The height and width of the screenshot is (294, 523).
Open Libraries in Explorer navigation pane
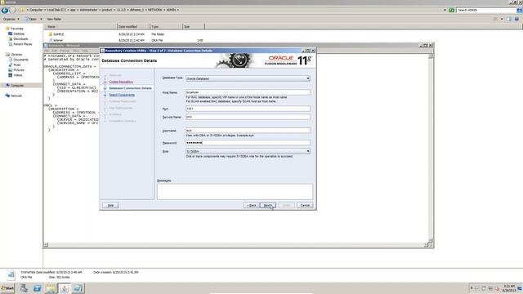pyautogui.click(x=16, y=55)
